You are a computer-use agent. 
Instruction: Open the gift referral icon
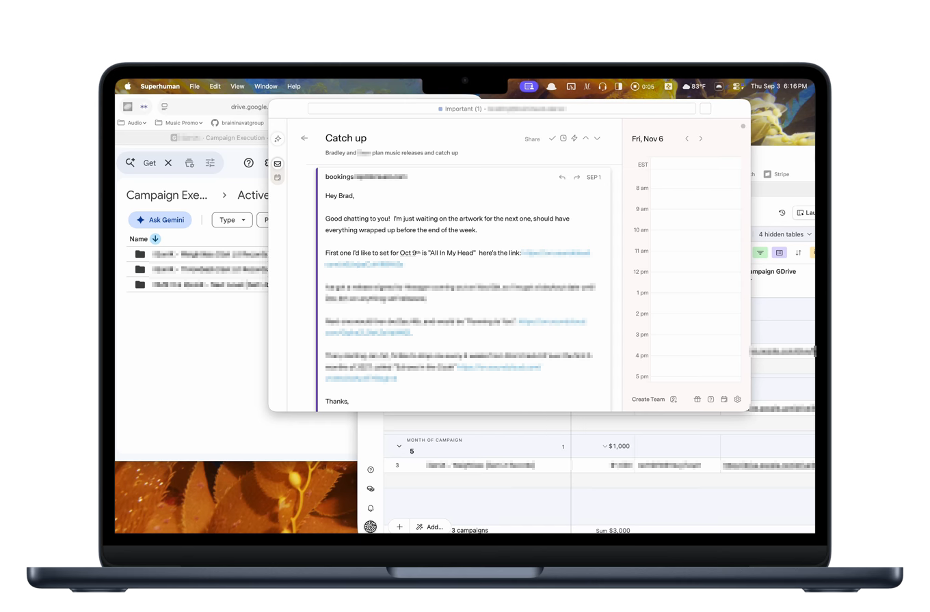pos(697,400)
